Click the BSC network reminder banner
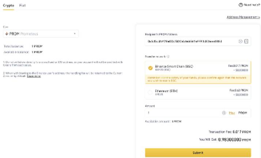This screenshot has height=158, width=261. [x=198, y=79]
